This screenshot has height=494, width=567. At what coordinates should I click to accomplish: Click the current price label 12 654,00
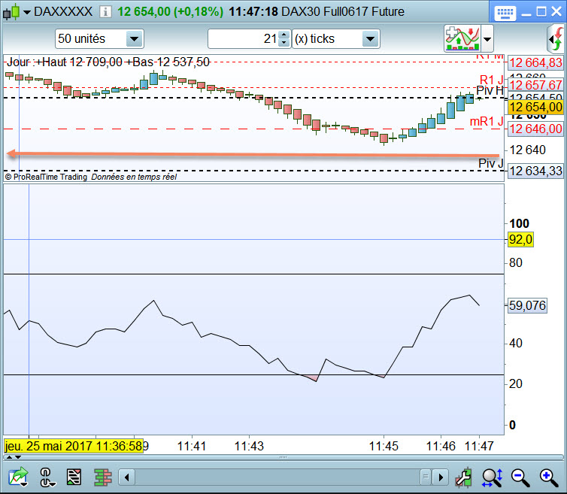535,108
